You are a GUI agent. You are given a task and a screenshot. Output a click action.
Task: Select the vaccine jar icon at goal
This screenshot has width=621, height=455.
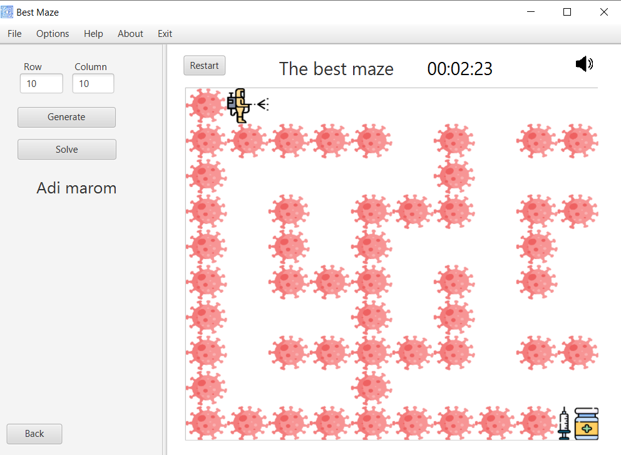(x=586, y=423)
